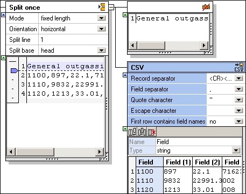Click the blue split line marker arrow
The width and height of the screenshot is (246, 194).
pos(15,70)
